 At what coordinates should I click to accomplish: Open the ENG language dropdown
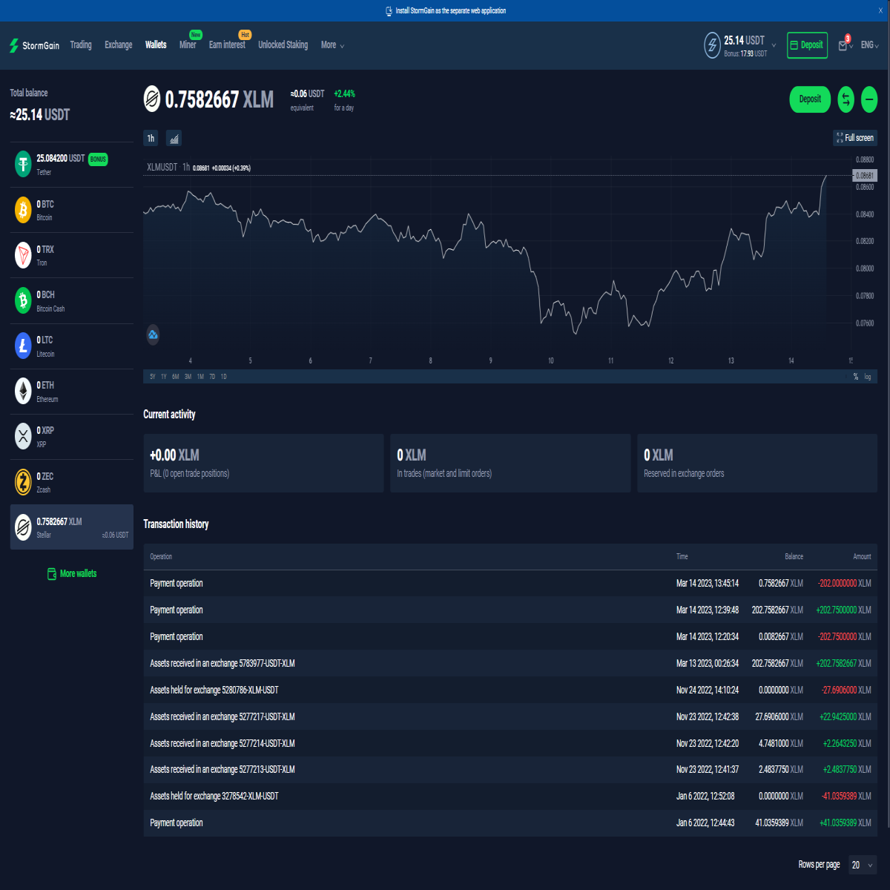(x=869, y=45)
